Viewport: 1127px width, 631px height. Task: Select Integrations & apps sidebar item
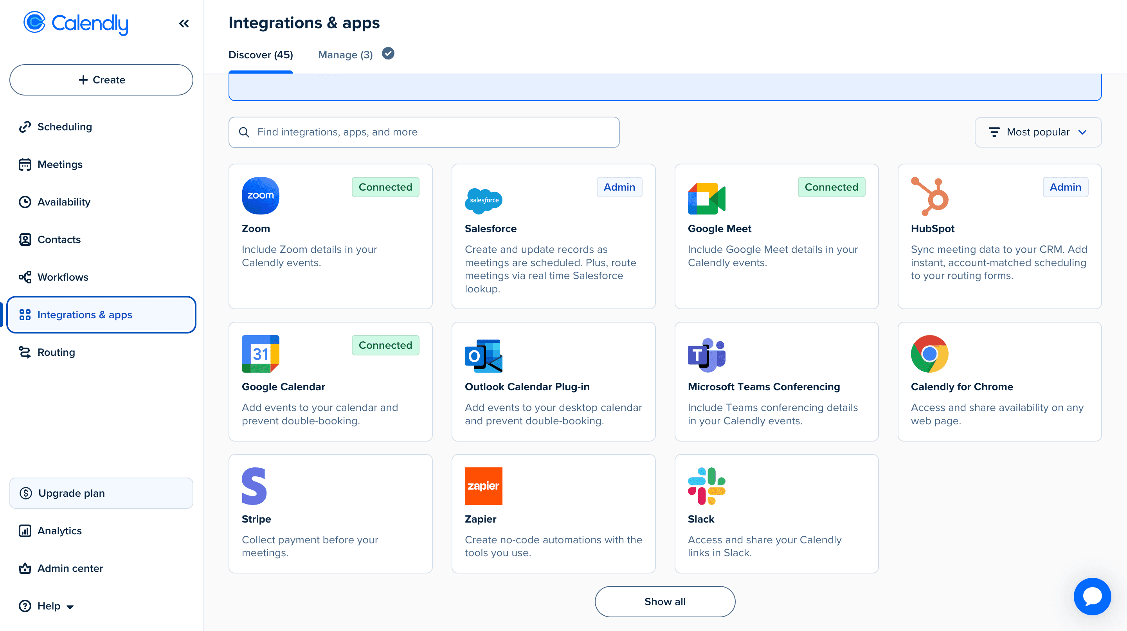coord(101,315)
